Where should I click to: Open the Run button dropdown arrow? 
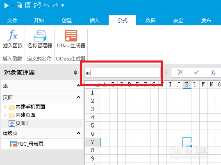[x=12, y=5]
